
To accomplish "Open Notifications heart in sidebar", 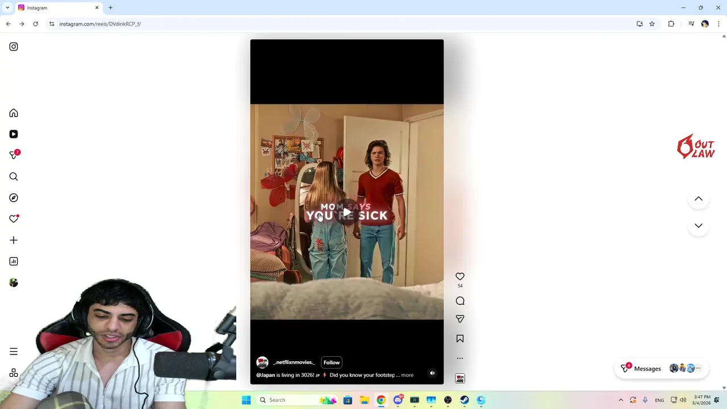I will 14,219.
